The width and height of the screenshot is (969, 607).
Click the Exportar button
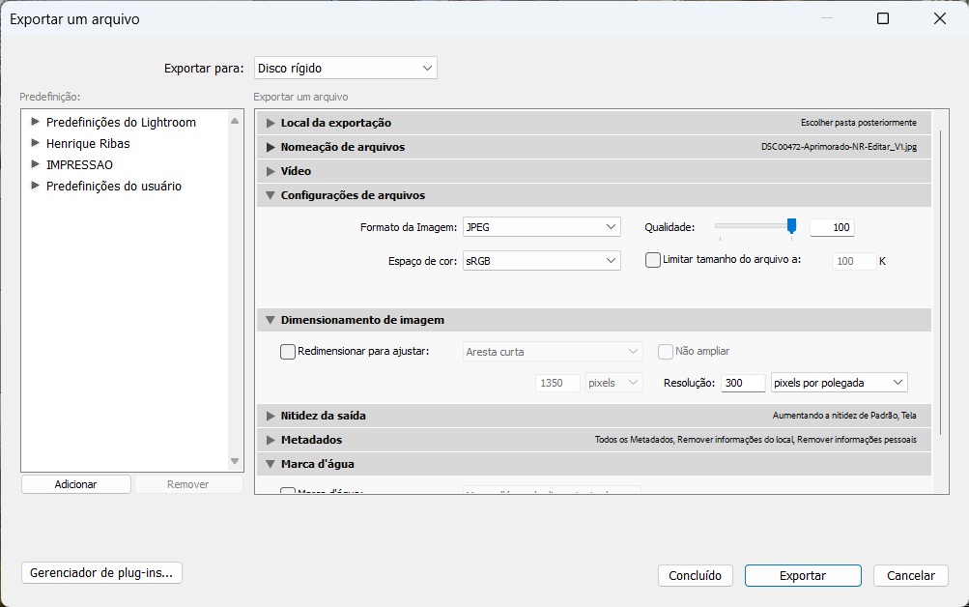(x=802, y=575)
